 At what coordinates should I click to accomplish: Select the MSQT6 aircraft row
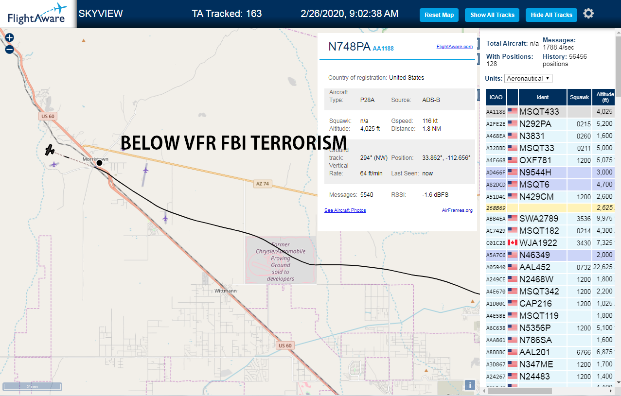pyautogui.click(x=550, y=185)
